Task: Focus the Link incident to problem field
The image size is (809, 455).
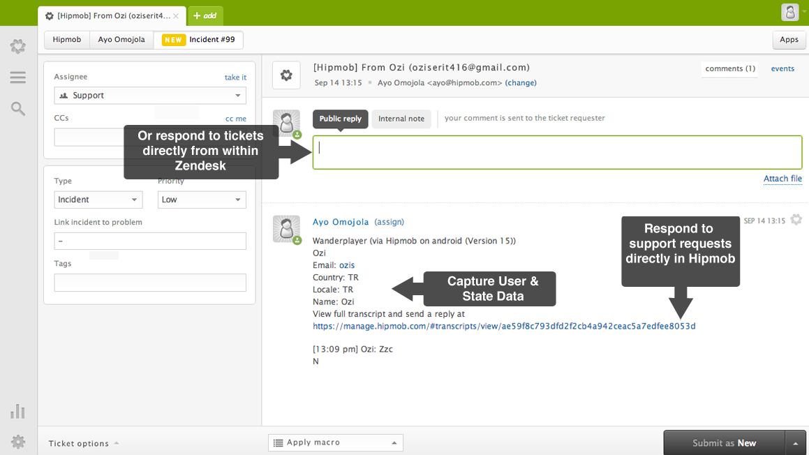Action: point(150,241)
